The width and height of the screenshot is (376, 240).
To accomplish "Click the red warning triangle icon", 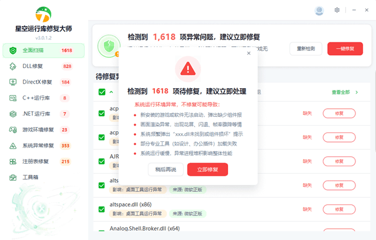I will tap(188, 69).
